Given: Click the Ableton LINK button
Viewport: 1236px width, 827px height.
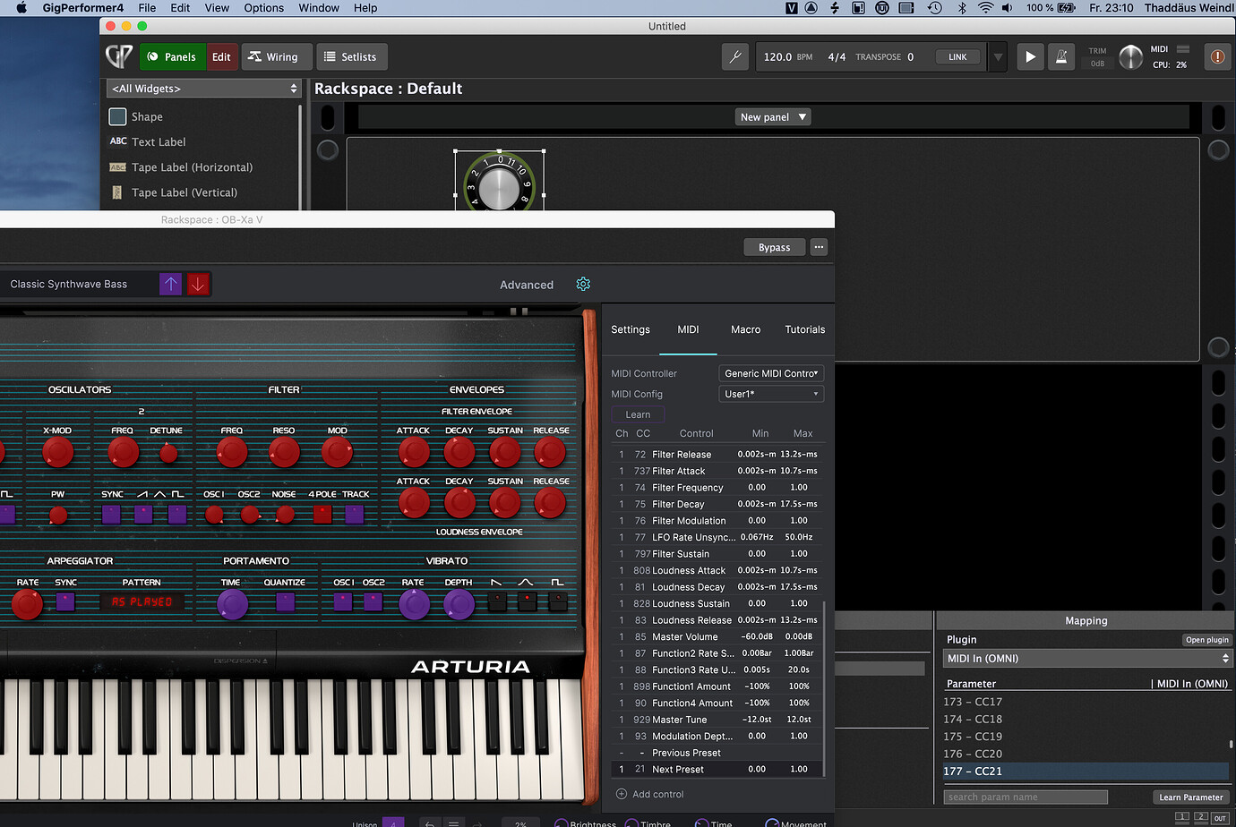Looking at the screenshot, I should [957, 56].
